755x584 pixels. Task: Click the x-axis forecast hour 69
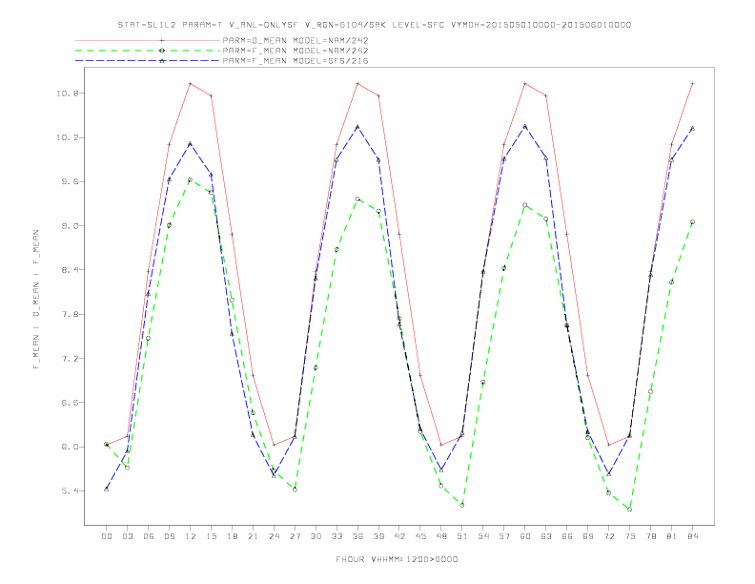click(588, 536)
